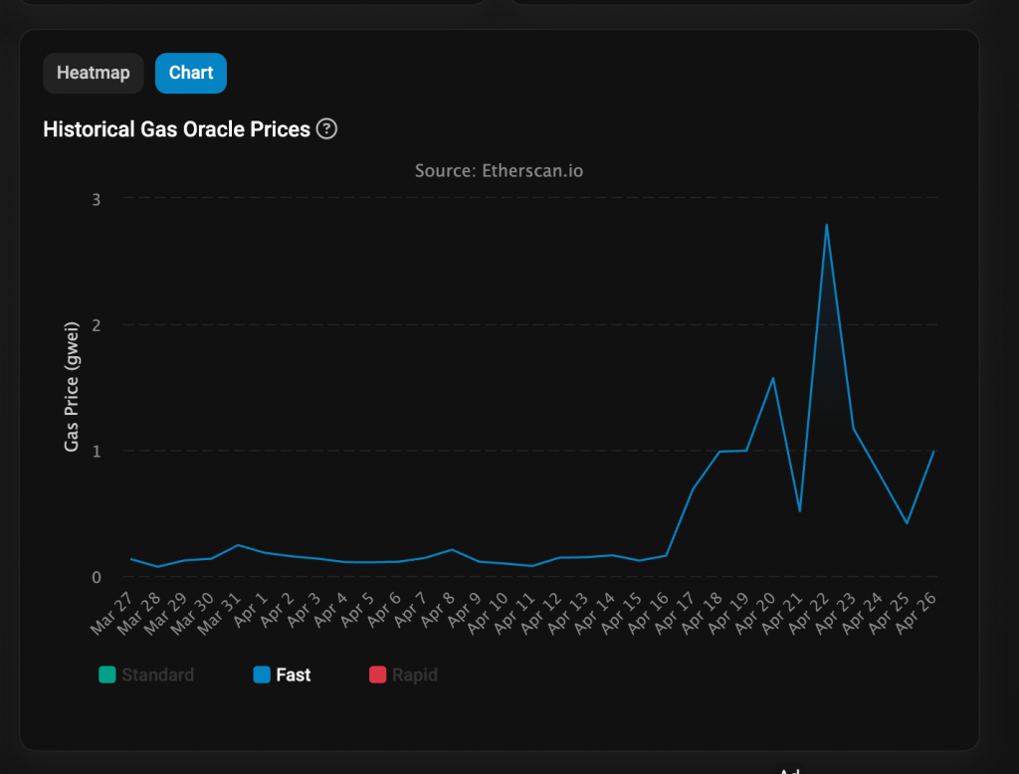The width and height of the screenshot is (1019, 774).
Task: Select the final Apr 26 data point
Action: [x=933, y=452]
